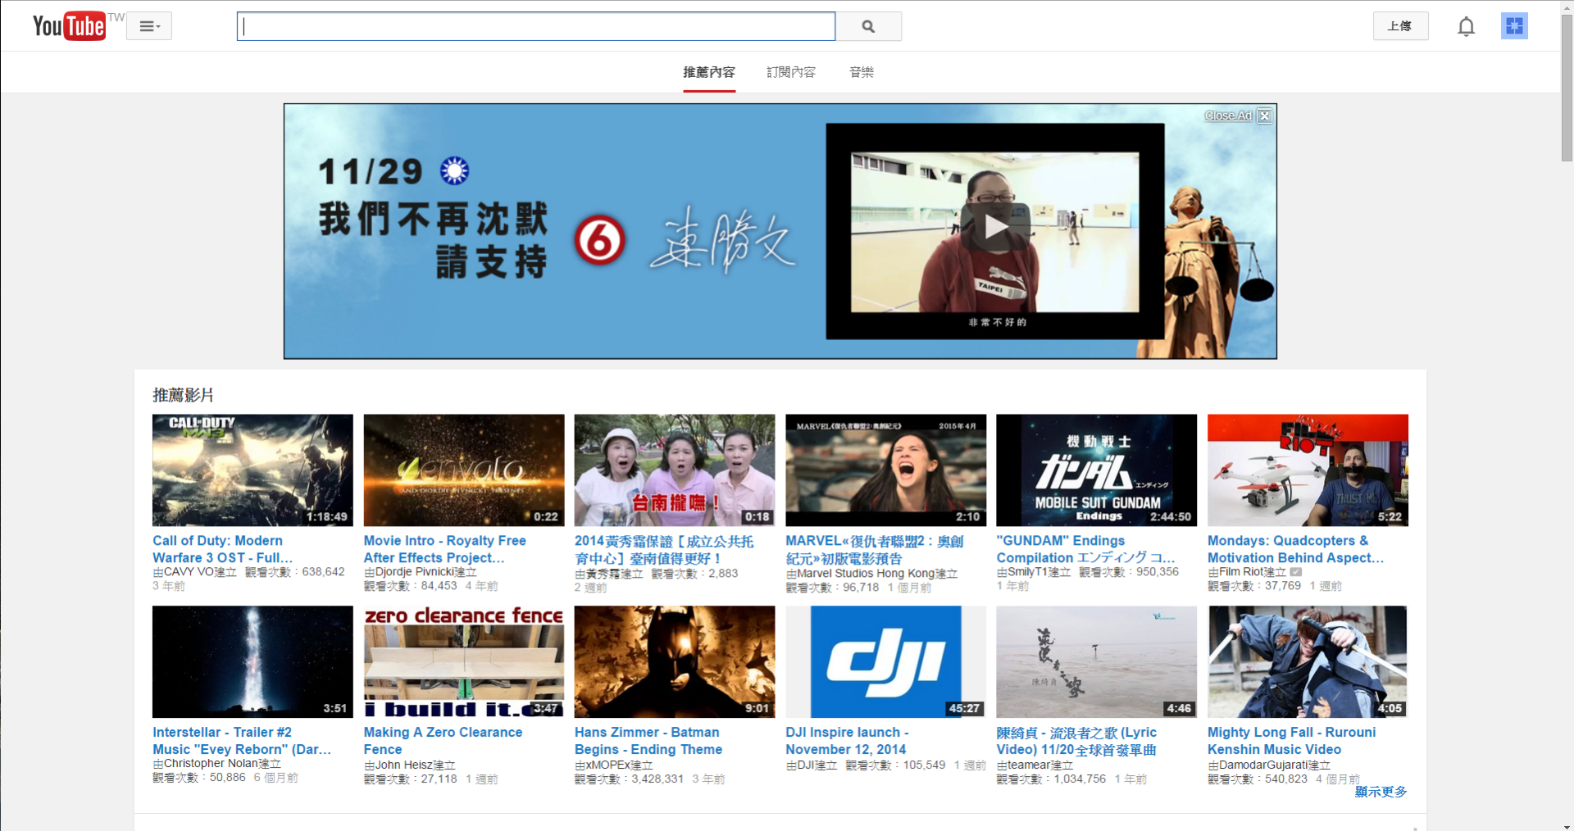Image resolution: width=1574 pixels, height=831 pixels.
Task: Open the 台南撐嘸 video thumbnail
Action: coord(675,470)
